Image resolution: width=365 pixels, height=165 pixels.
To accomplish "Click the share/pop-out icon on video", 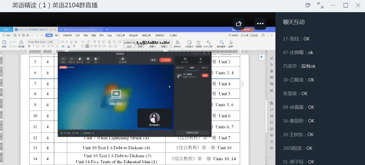I will (x=239, y=24).
